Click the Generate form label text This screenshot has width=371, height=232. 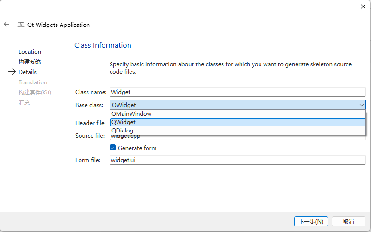coord(137,148)
